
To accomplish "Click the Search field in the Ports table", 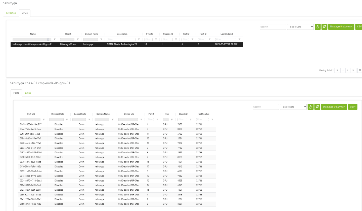I will (x=265, y=107).
